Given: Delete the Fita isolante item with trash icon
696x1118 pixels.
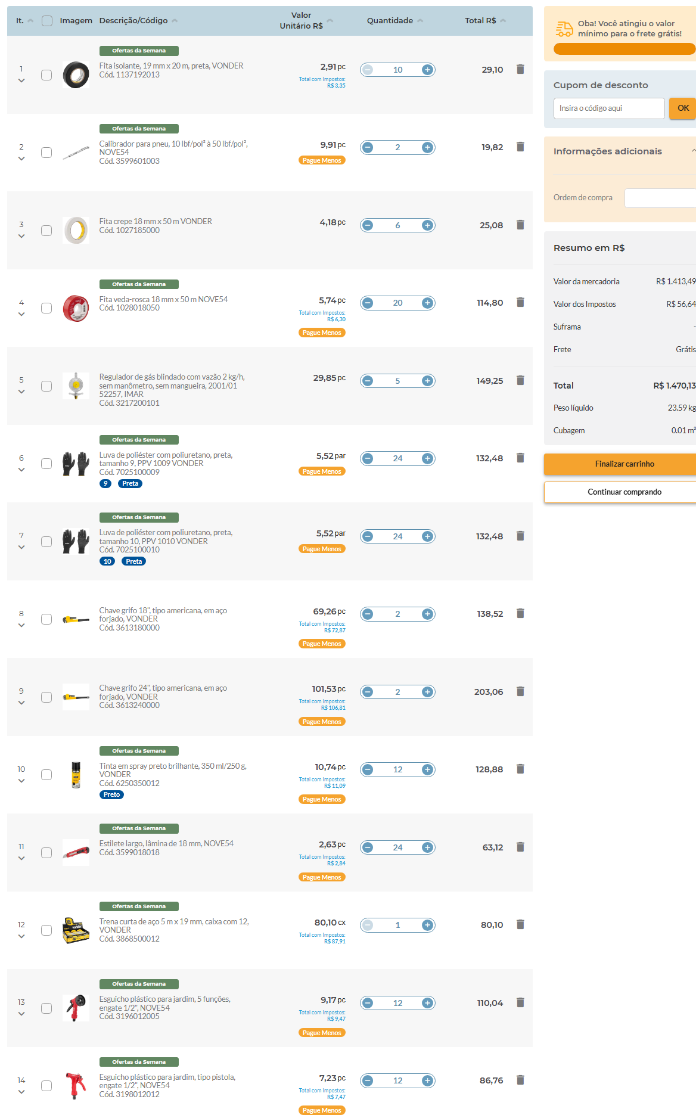Looking at the screenshot, I should pyautogui.click(x=520, y=69).
